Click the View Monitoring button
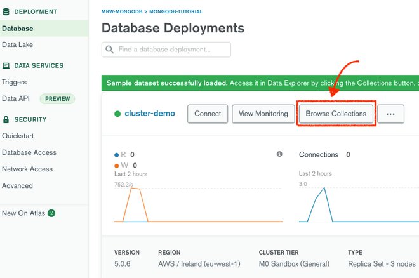419x278 pixels. click(x=263, y=114)
